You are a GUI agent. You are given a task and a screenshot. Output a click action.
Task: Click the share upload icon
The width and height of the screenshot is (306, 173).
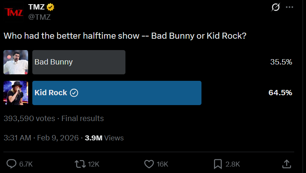pos(287,164)
